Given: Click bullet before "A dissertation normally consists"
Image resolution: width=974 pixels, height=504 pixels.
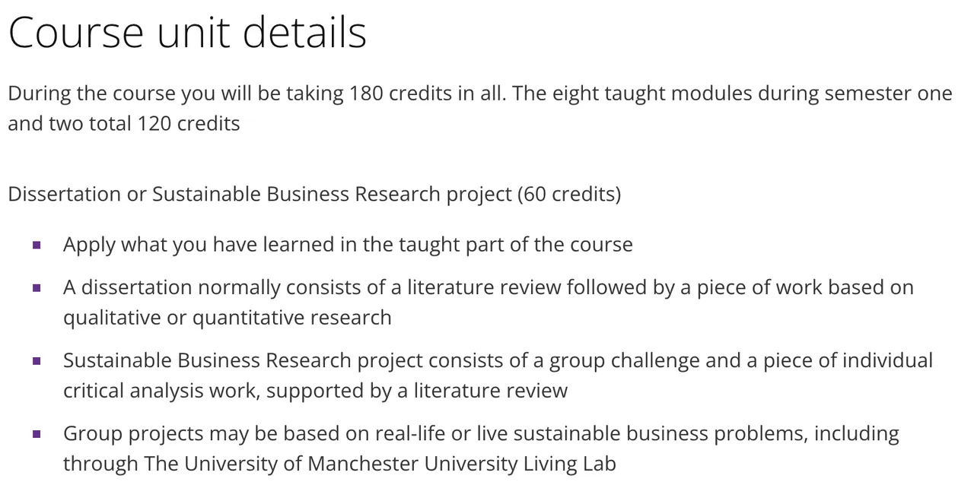Looking at the screenshot, I should (37, 288).
